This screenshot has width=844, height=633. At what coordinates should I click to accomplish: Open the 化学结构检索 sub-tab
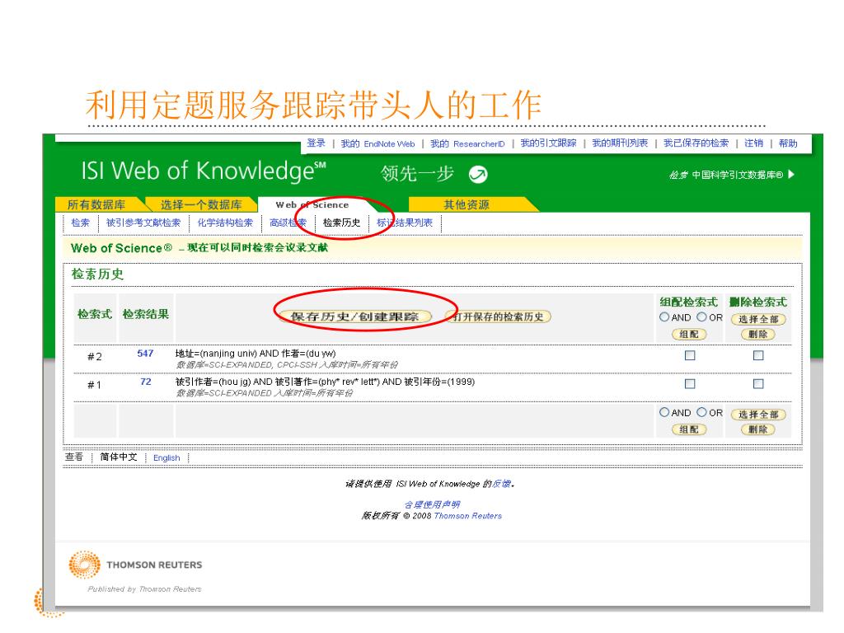point(225,223)
